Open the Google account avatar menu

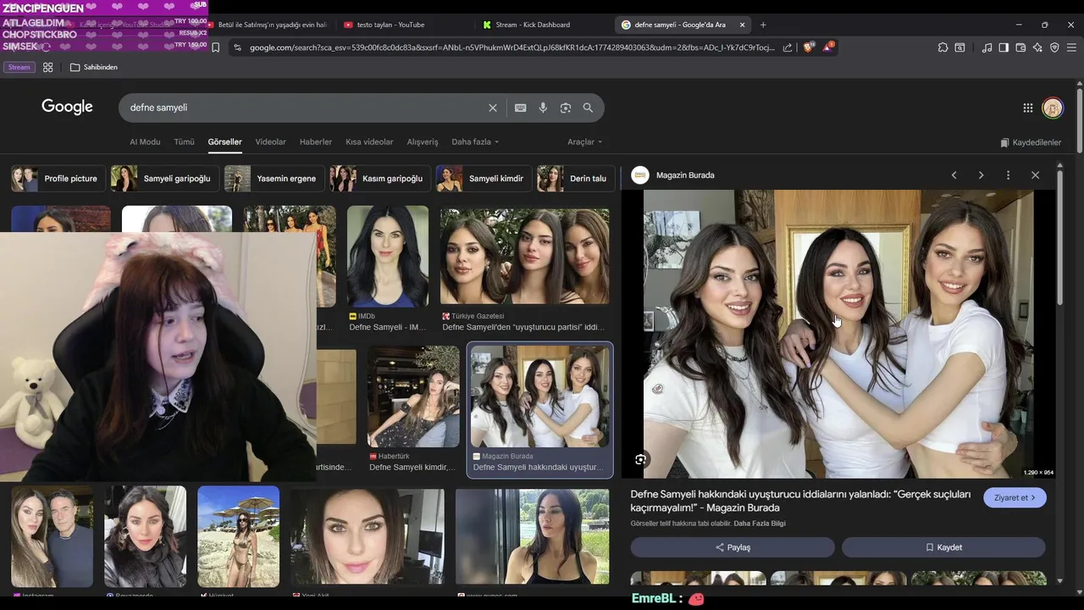coord(1053,108)
